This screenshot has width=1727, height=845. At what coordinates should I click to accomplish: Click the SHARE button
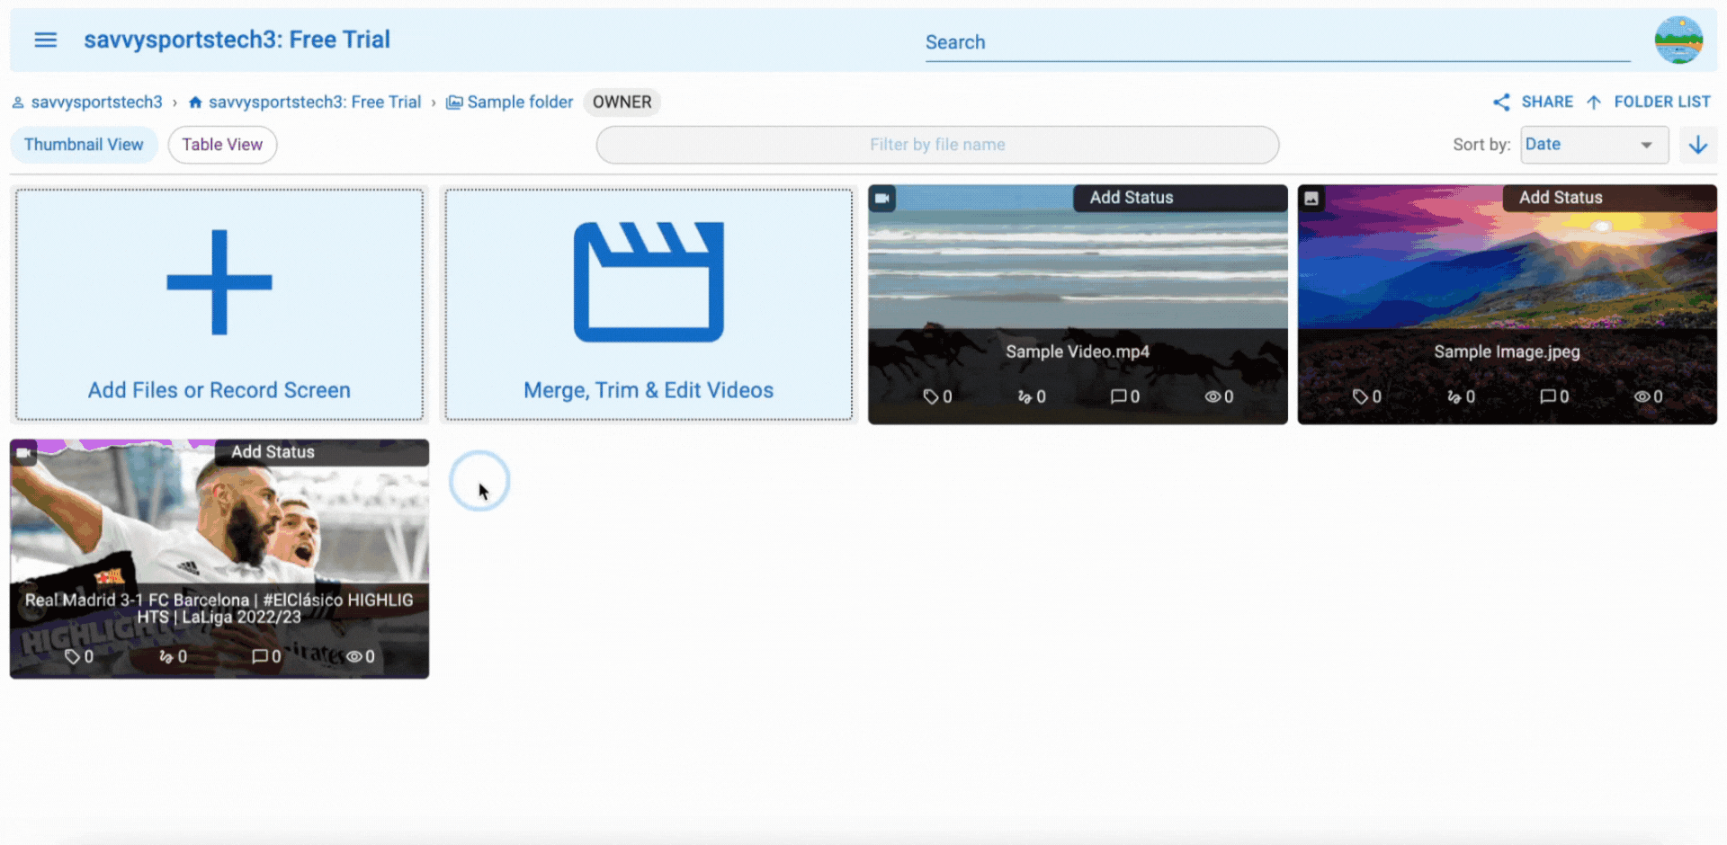1533,102
